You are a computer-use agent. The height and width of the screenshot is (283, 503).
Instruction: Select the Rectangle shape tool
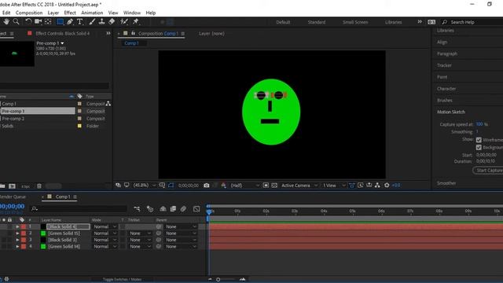pos(60,21)
